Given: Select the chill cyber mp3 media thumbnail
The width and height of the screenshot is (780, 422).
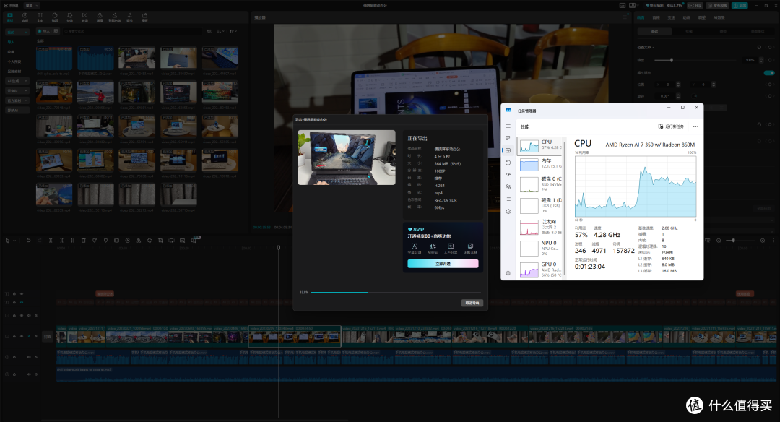Looking at the screenshot, I should pyautogui.click(x=54, y=59).
